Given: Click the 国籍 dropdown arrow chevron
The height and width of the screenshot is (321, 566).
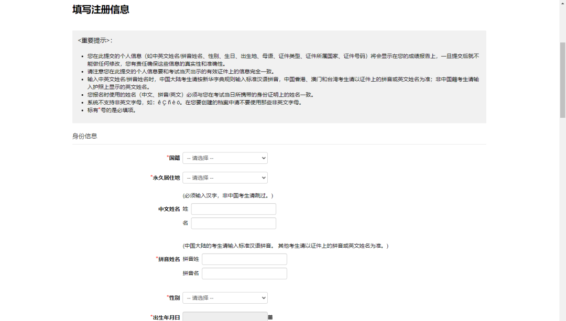Looking at the screenshot, I should tap(262, 158).
